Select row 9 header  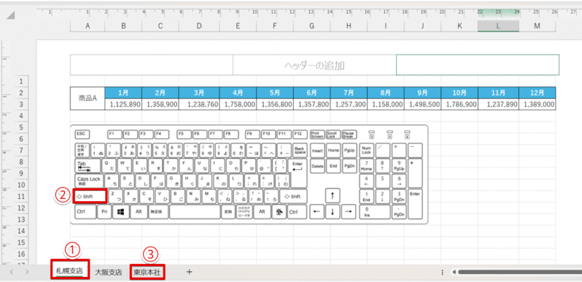click(x=22, y=173)
